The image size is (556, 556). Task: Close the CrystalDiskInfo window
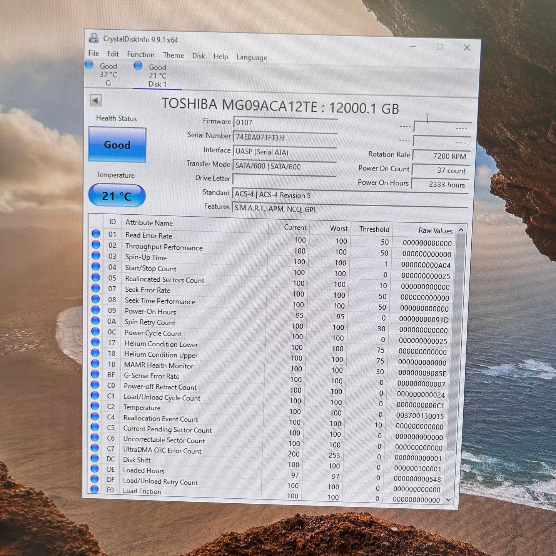point(467,48)
